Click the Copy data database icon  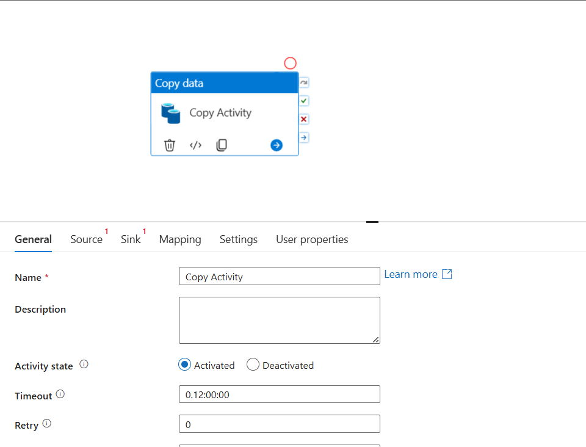171,113
